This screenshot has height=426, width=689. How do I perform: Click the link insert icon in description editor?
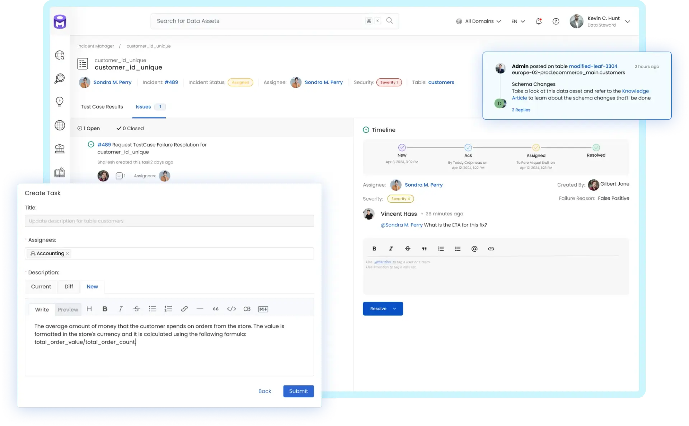[184, 308]
